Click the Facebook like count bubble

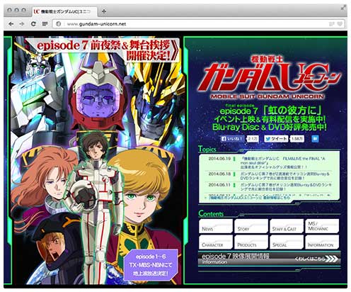click(x=253, y=139)
